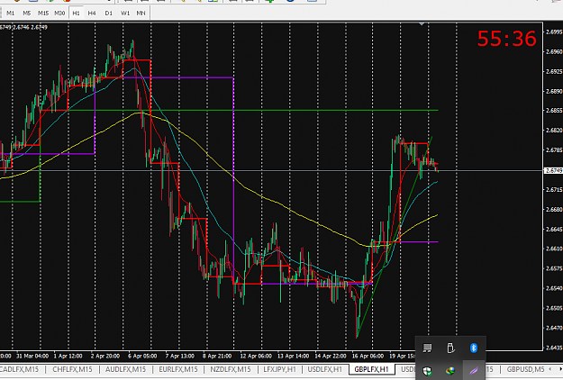
Task: Click the 6 Apr 05:00 time label
Action: coord(142,356)
